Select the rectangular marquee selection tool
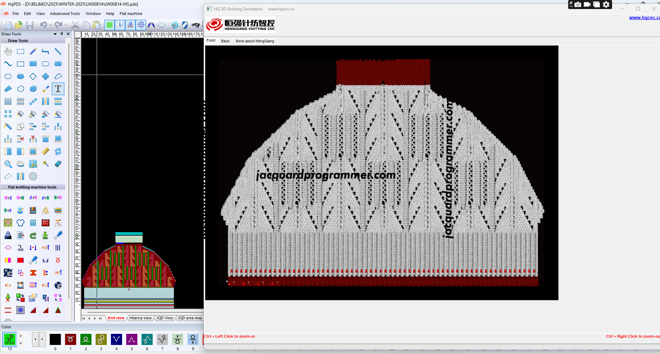The image size is (660, 354). [21, 51]
